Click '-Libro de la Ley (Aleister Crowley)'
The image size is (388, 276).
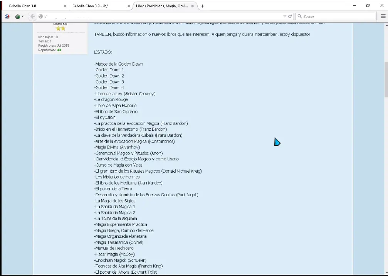[x=125, y=94]
